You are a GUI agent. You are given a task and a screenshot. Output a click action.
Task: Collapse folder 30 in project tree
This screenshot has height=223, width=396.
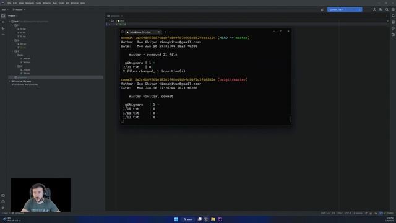coord(15,55)
